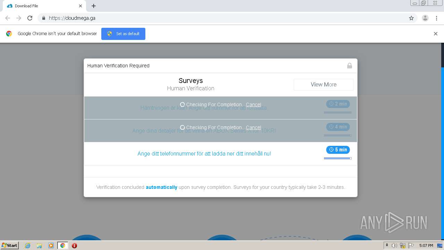This screenshot has height=250, width=444.
Task: Click the 'automatically' bold text
Action: (161, 187)
